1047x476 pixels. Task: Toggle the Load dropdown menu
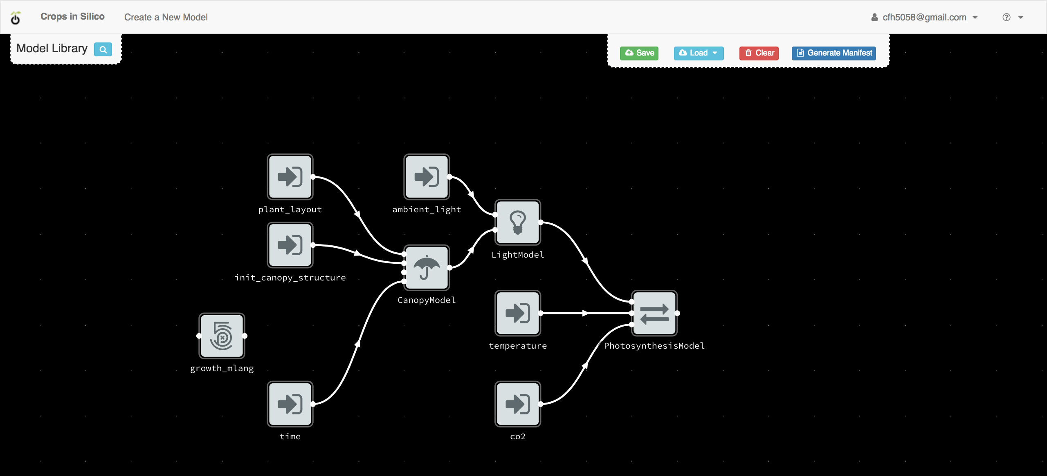tap(698, 53)
